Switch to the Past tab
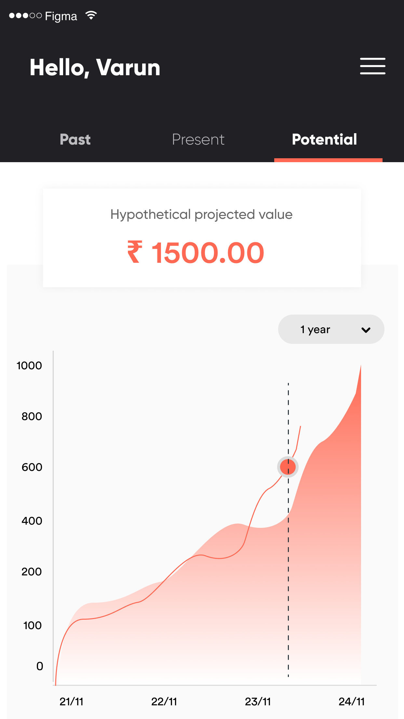404x719 pixels. [75, 139]
